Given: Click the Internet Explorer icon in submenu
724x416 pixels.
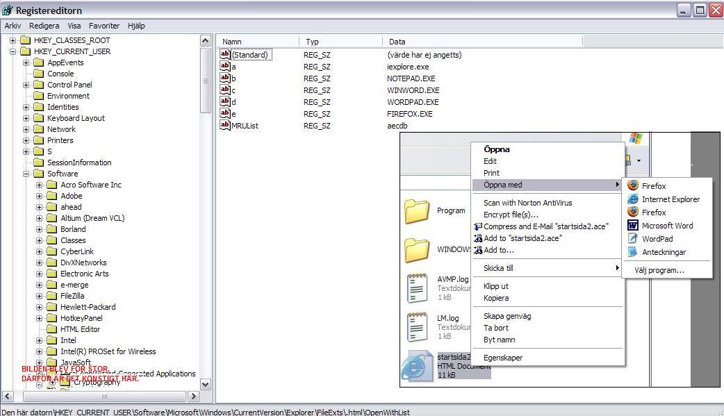Looking at the screenshot, I should coord(632,199).
